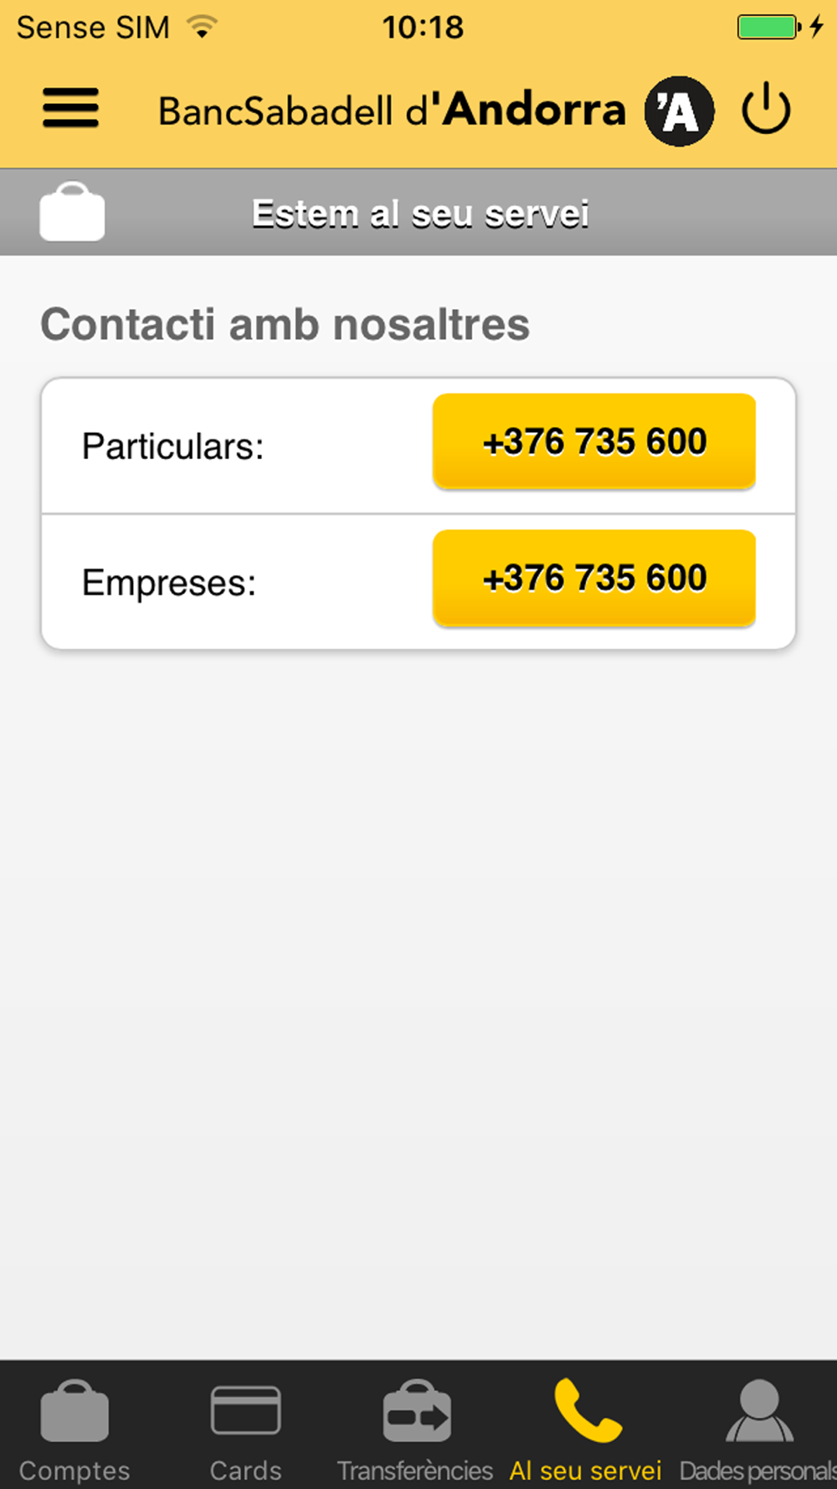Screen dimensions: 837x1489
Task: Click the Estem al seu servei header
Action: pos(420,214)
